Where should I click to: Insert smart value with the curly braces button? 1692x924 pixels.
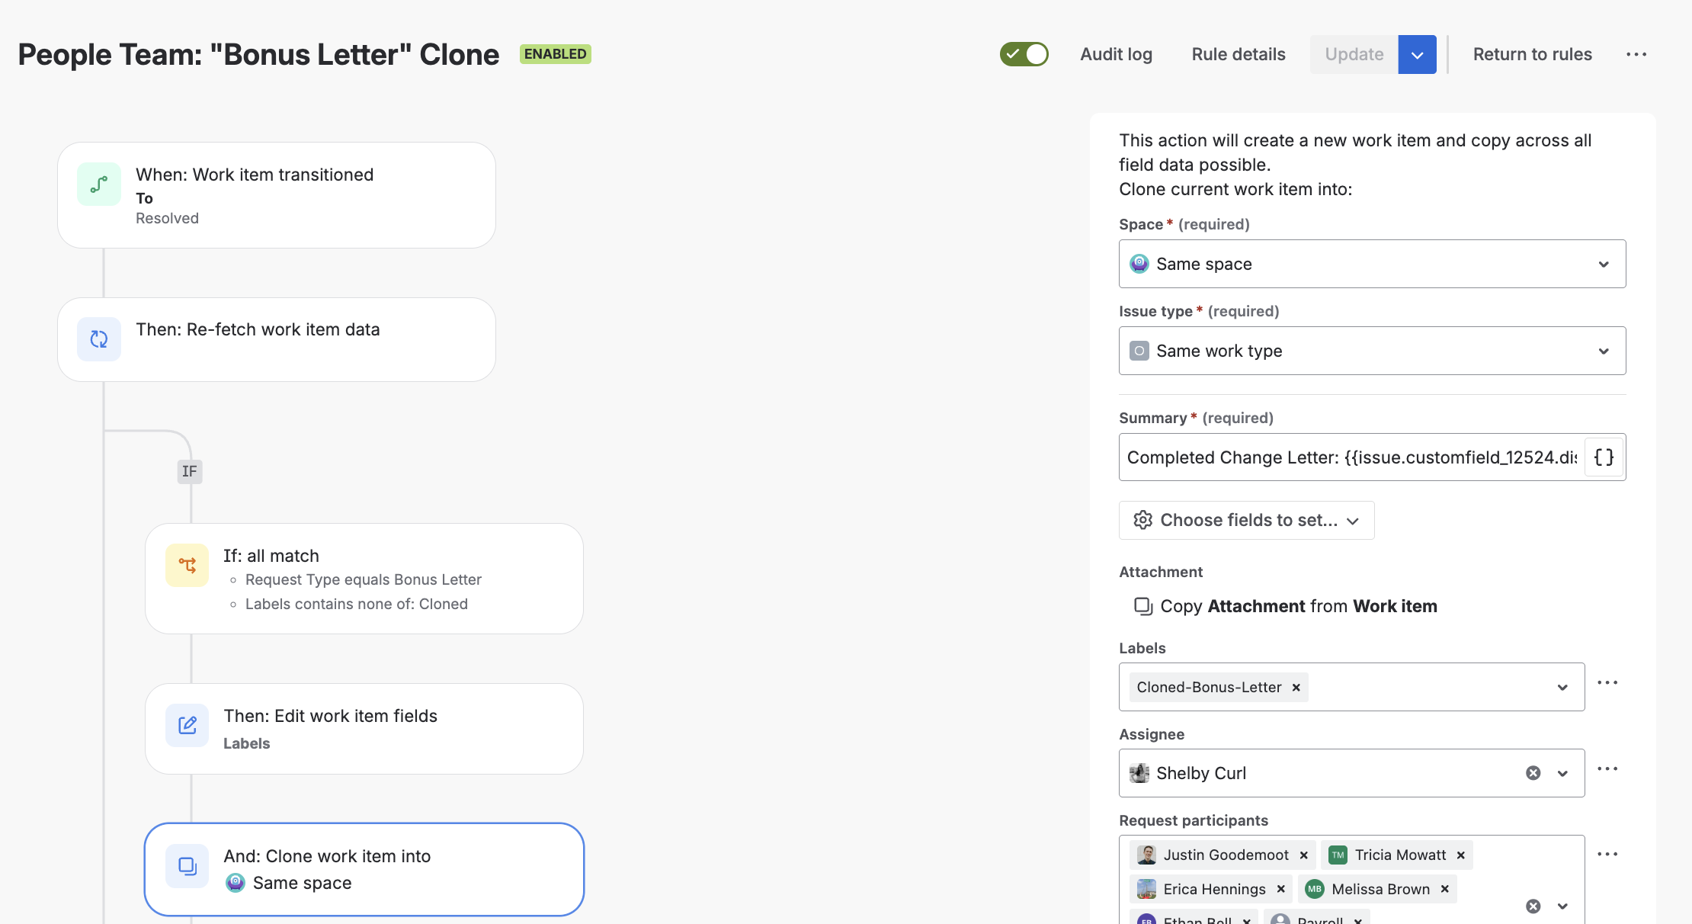pyautogui.click(x=1604, y=457)
